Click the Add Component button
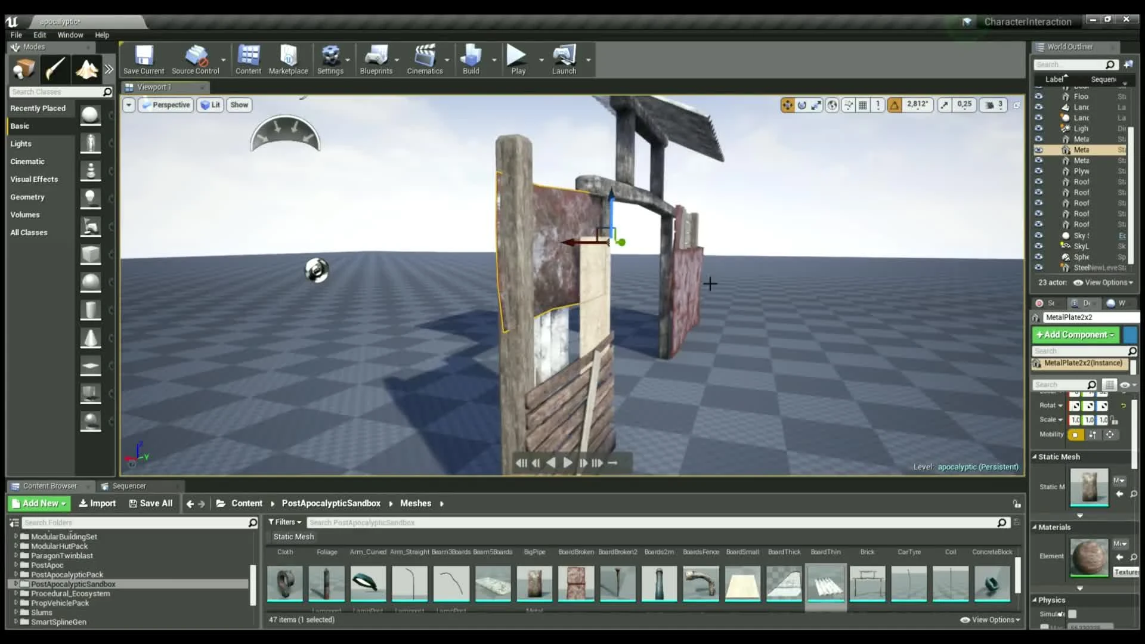Screen dimensions: 1145x644 [x=1075, y=335]
